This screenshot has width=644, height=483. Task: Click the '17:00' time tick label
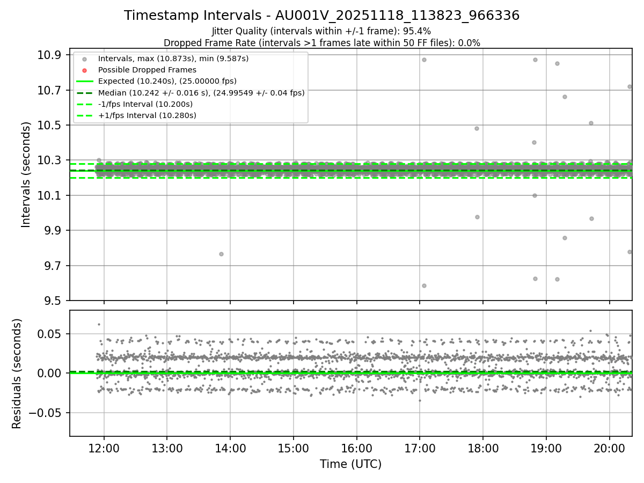pos(420,448)
